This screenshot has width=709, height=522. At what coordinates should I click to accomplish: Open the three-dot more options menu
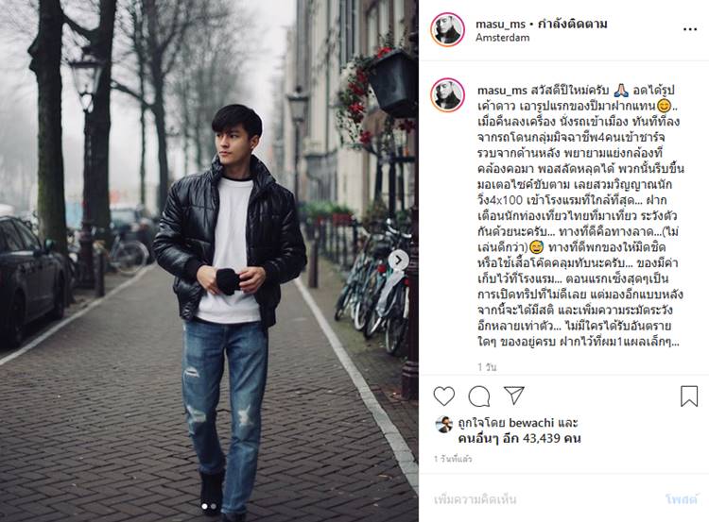689,29
